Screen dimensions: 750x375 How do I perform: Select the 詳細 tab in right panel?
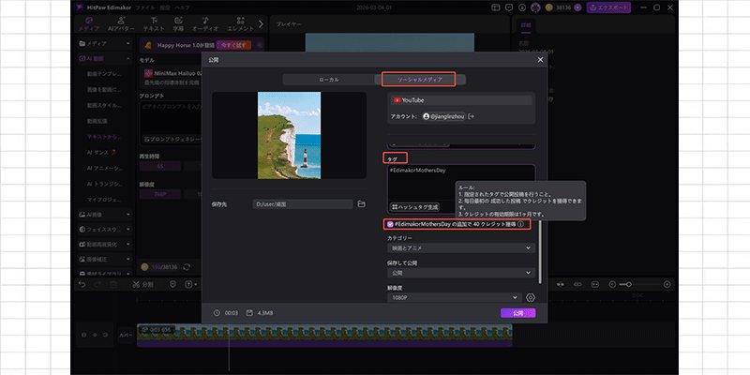525,25
